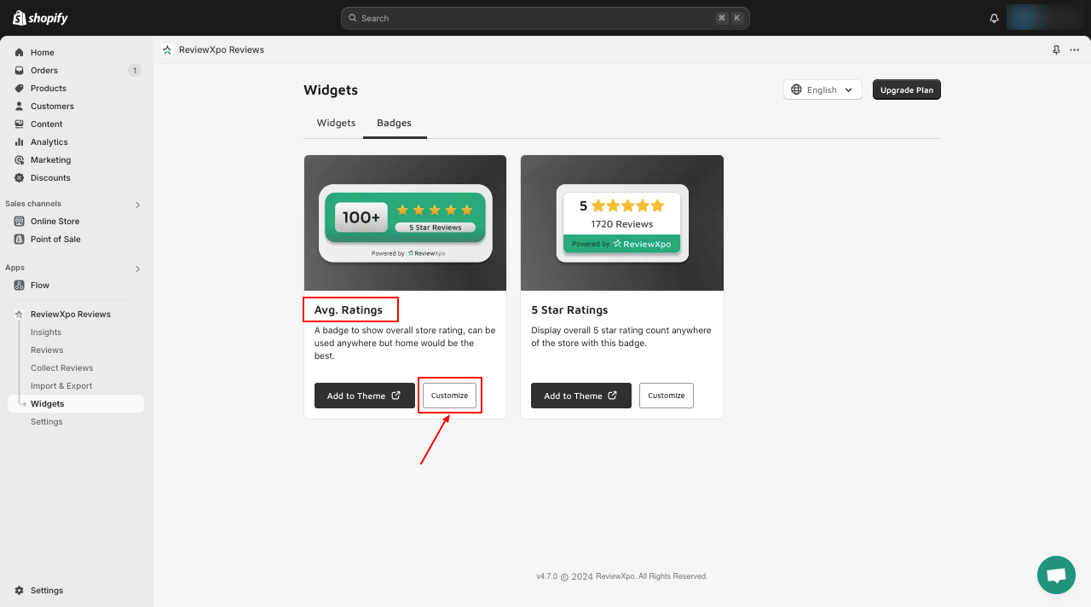Image resolution: width=1091 pixels, height=607 pixels.
Task: Click the '5 Star Ratings' card title
Action: 569,310
